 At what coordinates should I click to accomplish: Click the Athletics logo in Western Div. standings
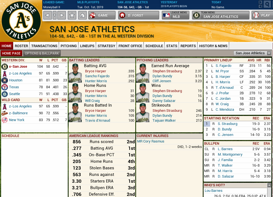pyautogui.click(x=5, y=67)
